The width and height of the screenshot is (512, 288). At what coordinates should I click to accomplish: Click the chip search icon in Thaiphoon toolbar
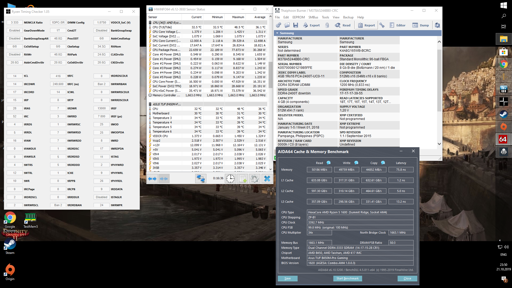tap(437, 25)
